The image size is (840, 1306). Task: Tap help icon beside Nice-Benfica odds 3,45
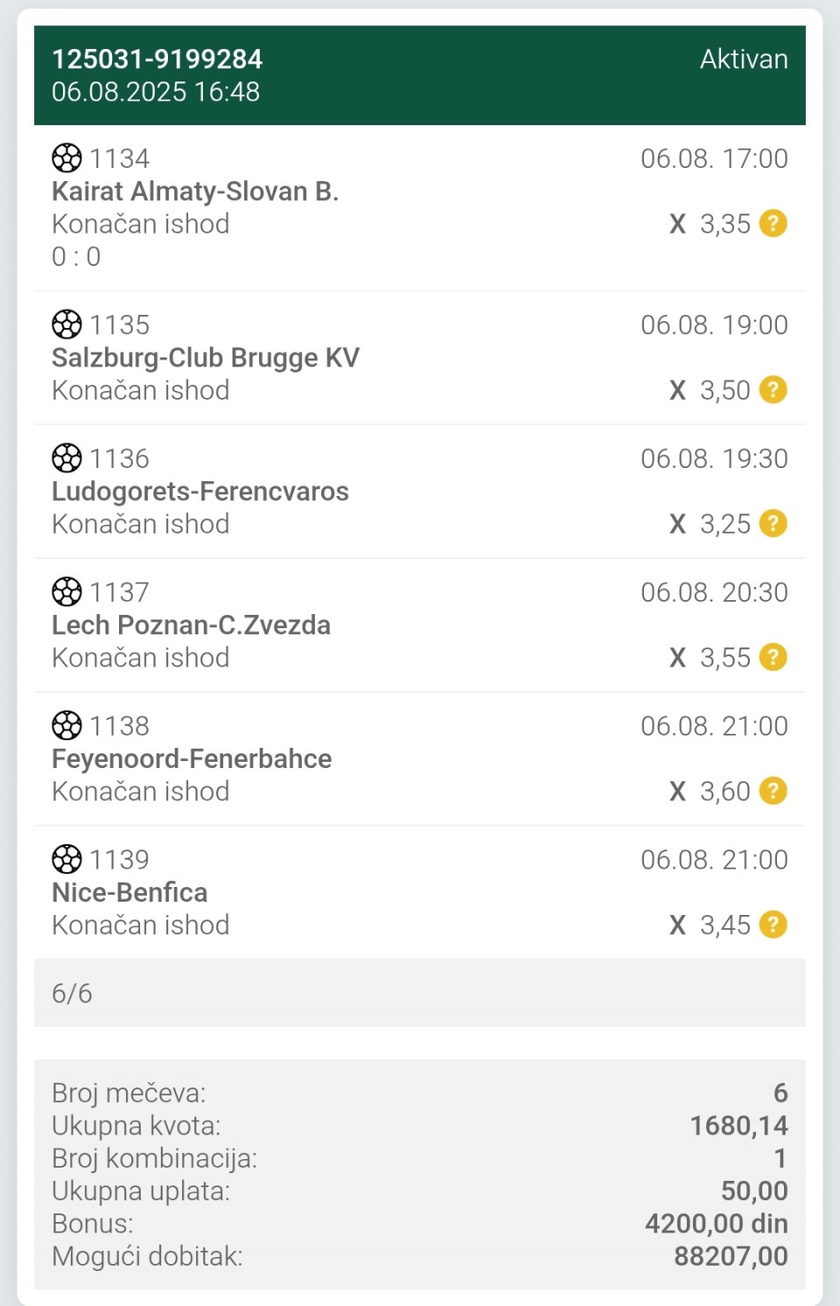pyautogui.click(x=773, y=925)
